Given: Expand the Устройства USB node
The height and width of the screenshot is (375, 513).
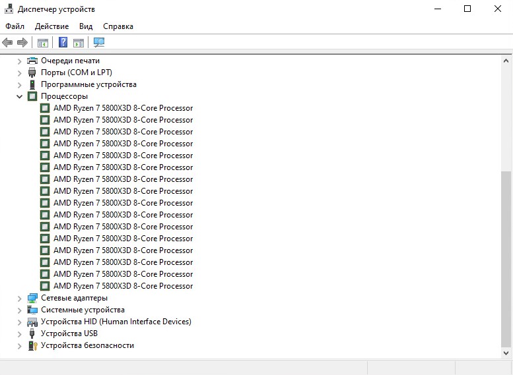Looking at the screenshot, I should (x=20, y=334).
